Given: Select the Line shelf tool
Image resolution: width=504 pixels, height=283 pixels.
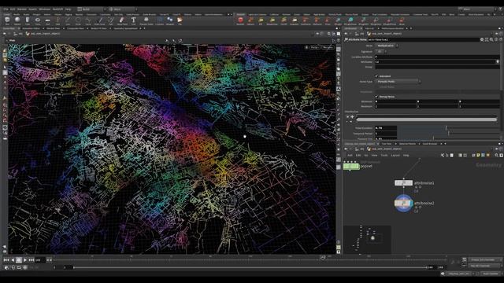Looking at the screenshot, I should pyautogui.click(x=68, y=21).
